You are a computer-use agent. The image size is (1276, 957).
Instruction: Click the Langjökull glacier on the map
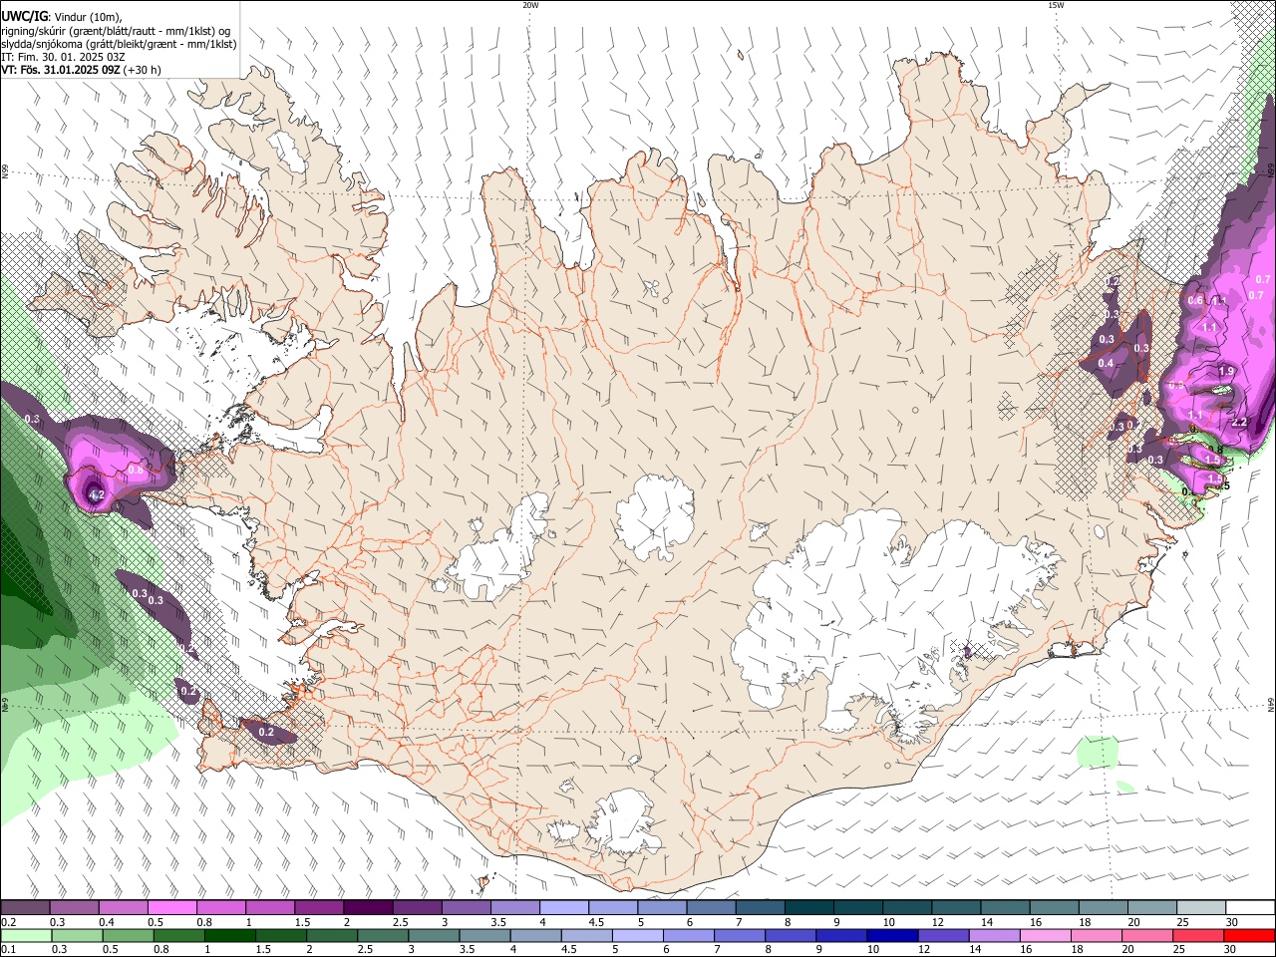(x=498, y=553)
